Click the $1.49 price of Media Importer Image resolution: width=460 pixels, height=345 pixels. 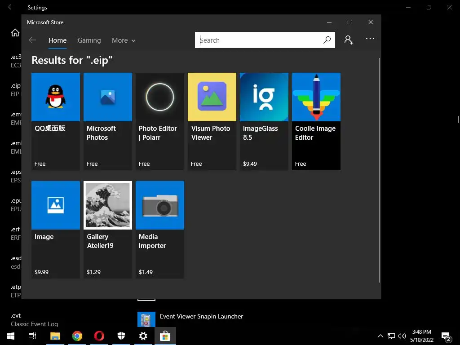(146, 272)
